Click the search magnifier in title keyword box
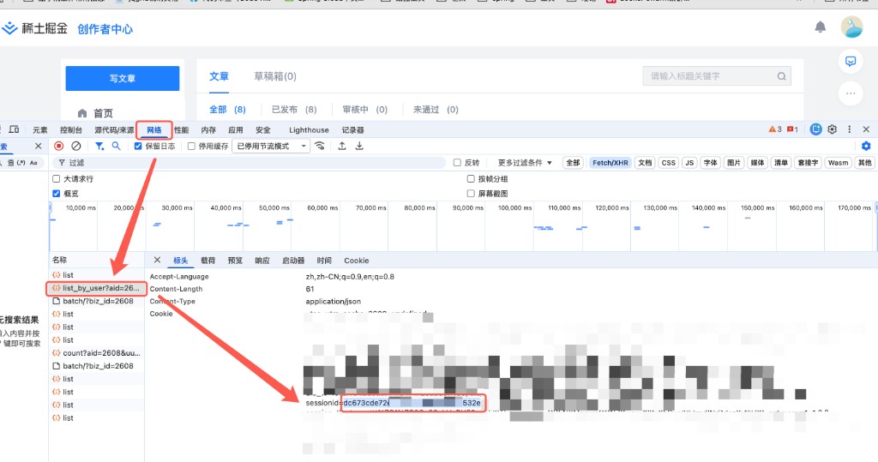 click(x=781, y=76)
